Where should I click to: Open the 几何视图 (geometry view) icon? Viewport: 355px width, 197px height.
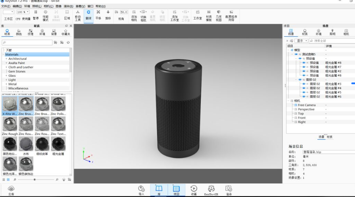(219, 15)
